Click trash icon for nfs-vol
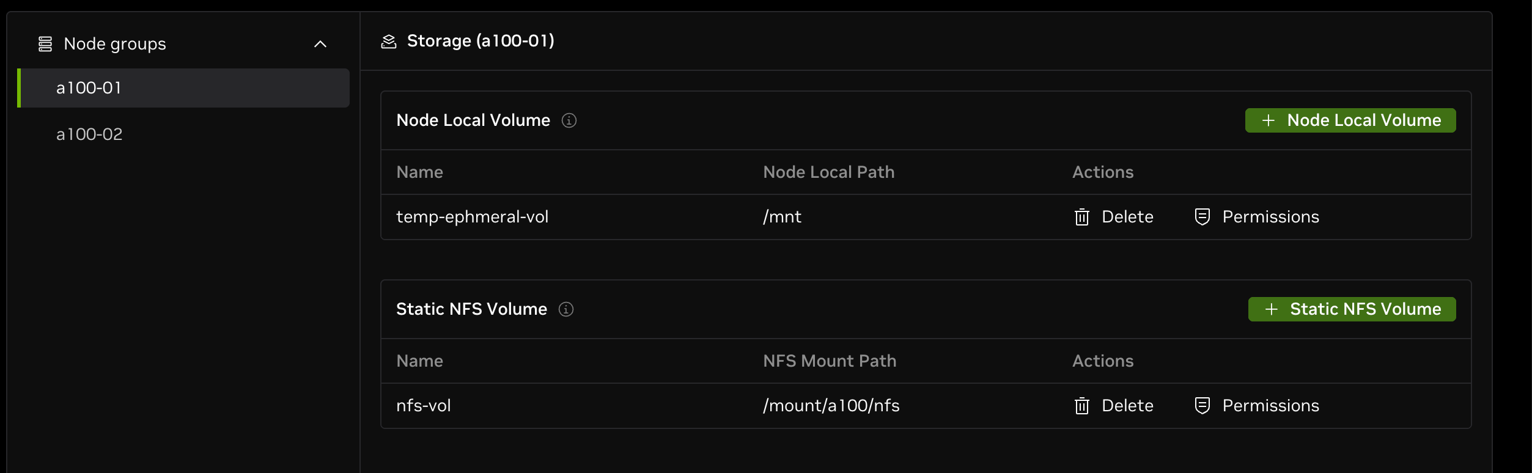This screenshot has height=473, width=1532. [1081, 406]
